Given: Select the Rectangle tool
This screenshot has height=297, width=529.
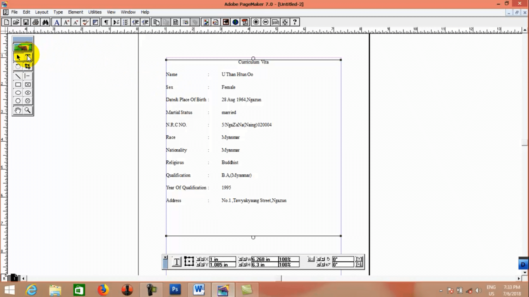Looking at the screenshot, I should pos(18,85).
